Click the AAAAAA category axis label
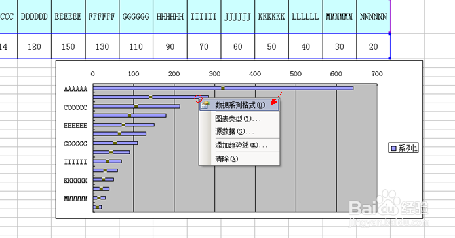The width and height of the screenshot is (455, 238). pyautogui.click(x=75, y=89)
